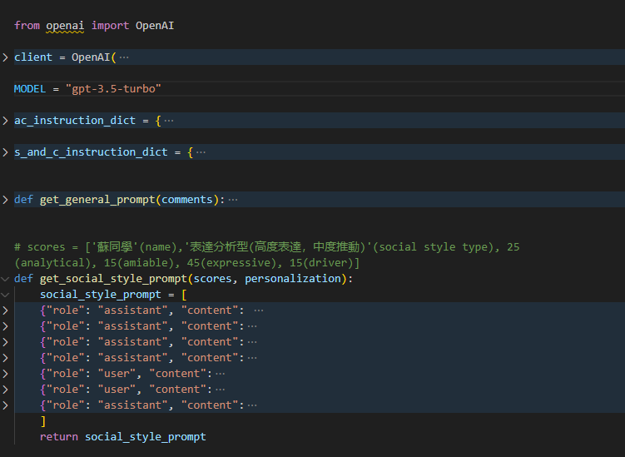Click the 'import' keyword
The height and width of the screenshot is (457, 625).
point(110,26)
